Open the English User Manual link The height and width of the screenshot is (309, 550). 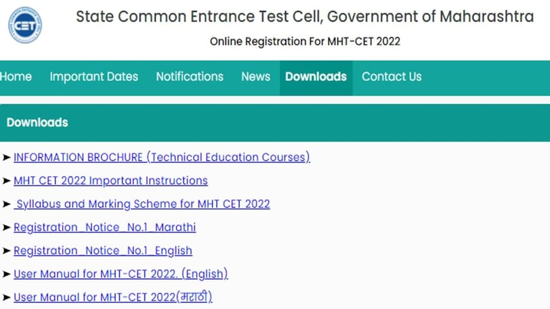point(120,274)
